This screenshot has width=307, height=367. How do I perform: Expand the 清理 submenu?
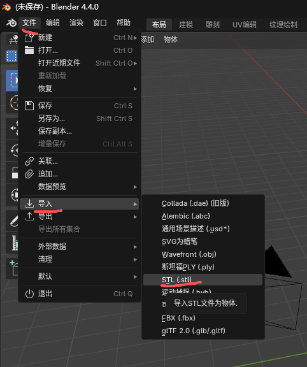(x=80, y=259)
